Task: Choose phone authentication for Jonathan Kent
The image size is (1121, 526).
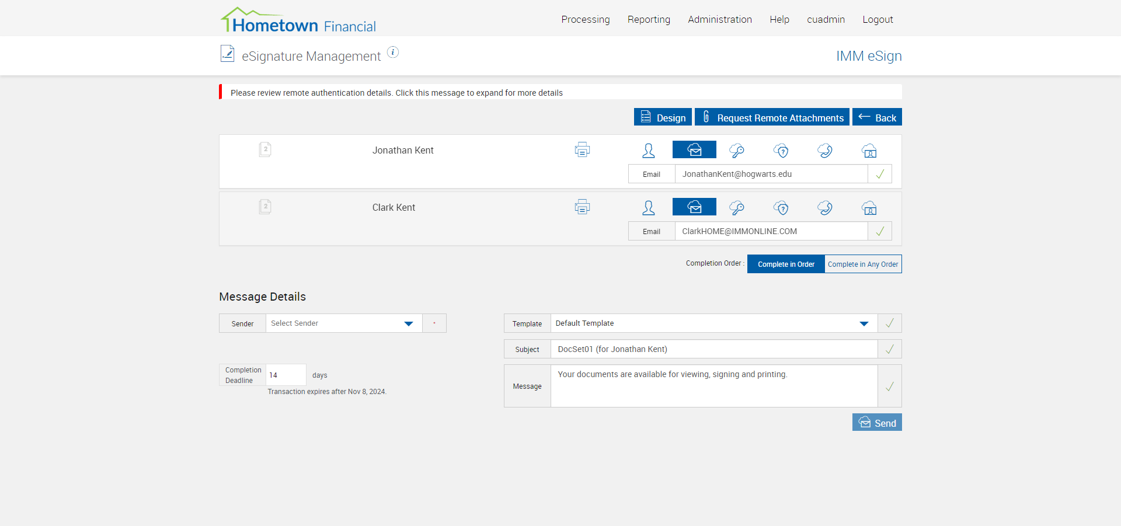Action: [825, 151]
